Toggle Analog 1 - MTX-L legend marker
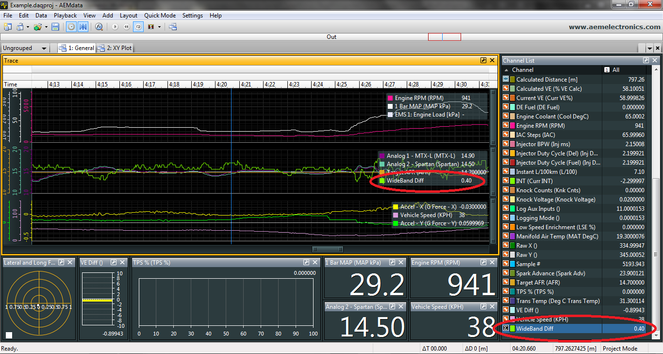 381,156
